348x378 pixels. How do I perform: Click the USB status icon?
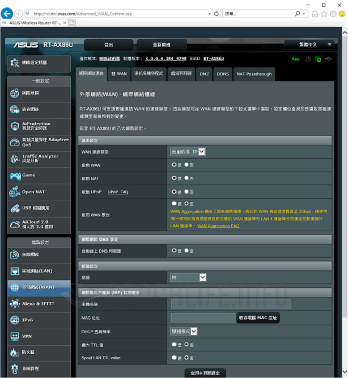tap(328, 58)
